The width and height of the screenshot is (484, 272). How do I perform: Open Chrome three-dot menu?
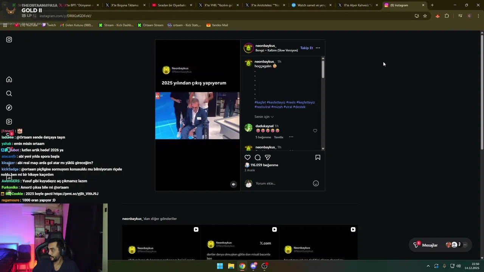point(478,16)
